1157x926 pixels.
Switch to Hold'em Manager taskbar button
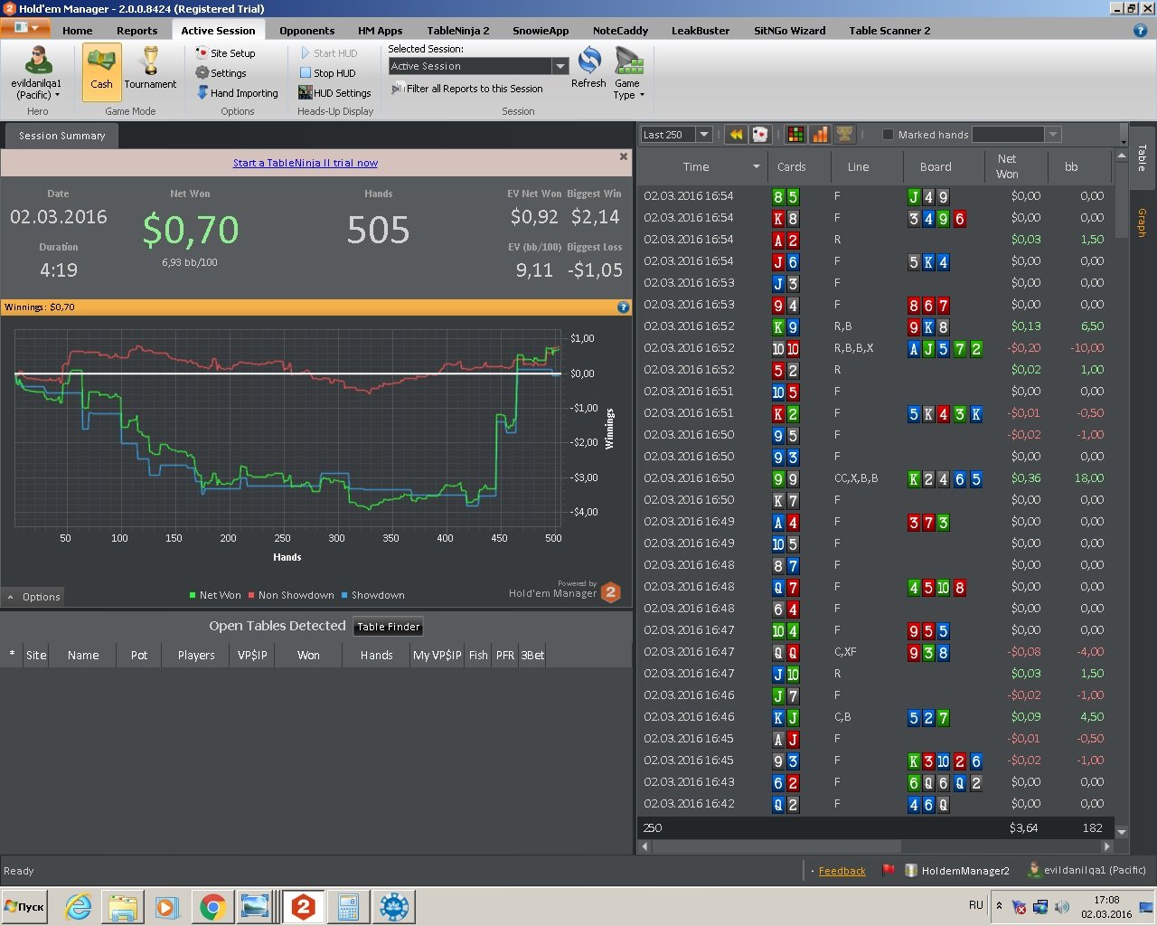303,907
